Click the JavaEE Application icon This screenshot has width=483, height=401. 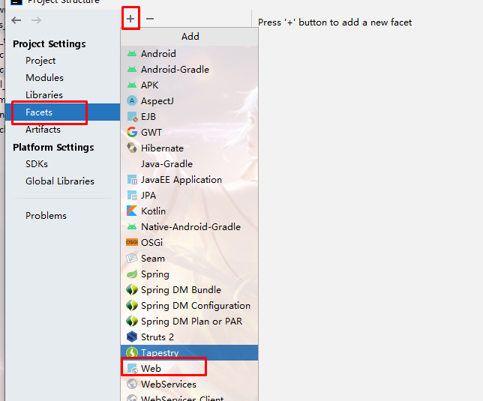(x=132, y=179)
